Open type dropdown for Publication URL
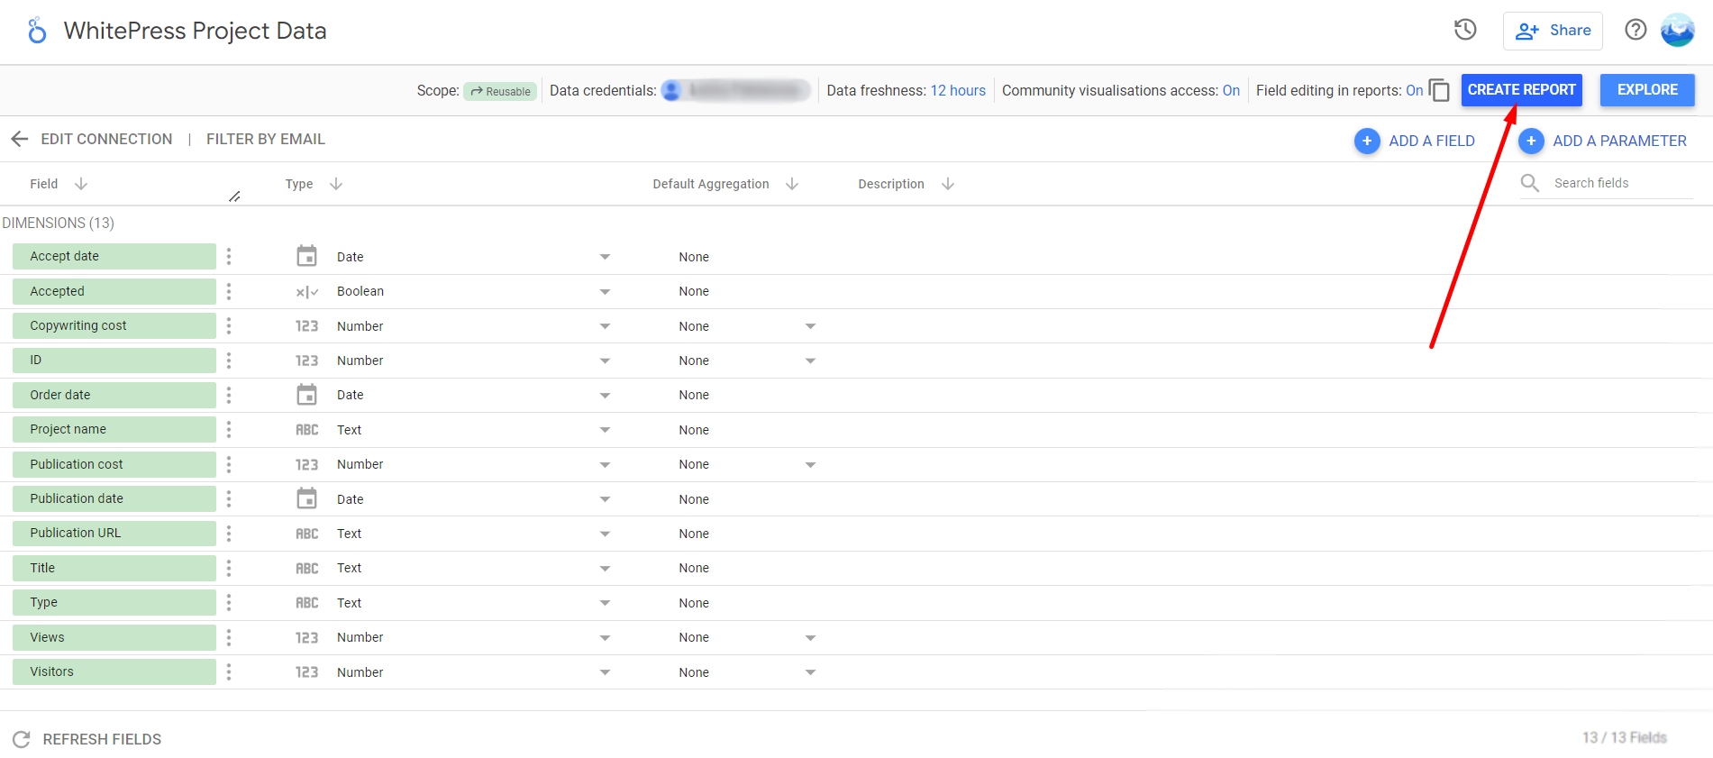The image size is (1713, 758). pyautogui.click(x=605, y=534)
